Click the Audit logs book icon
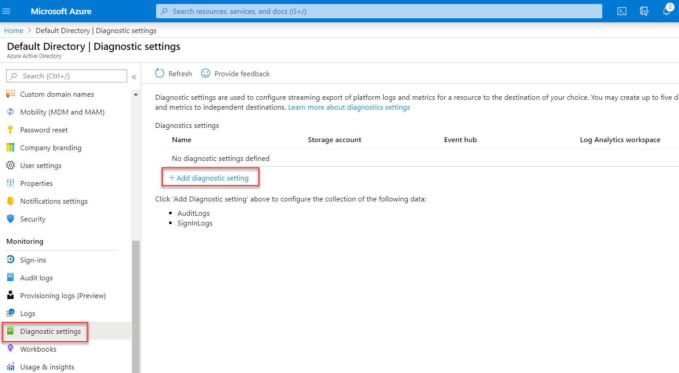The image size is (679, 373). [10, 278]
